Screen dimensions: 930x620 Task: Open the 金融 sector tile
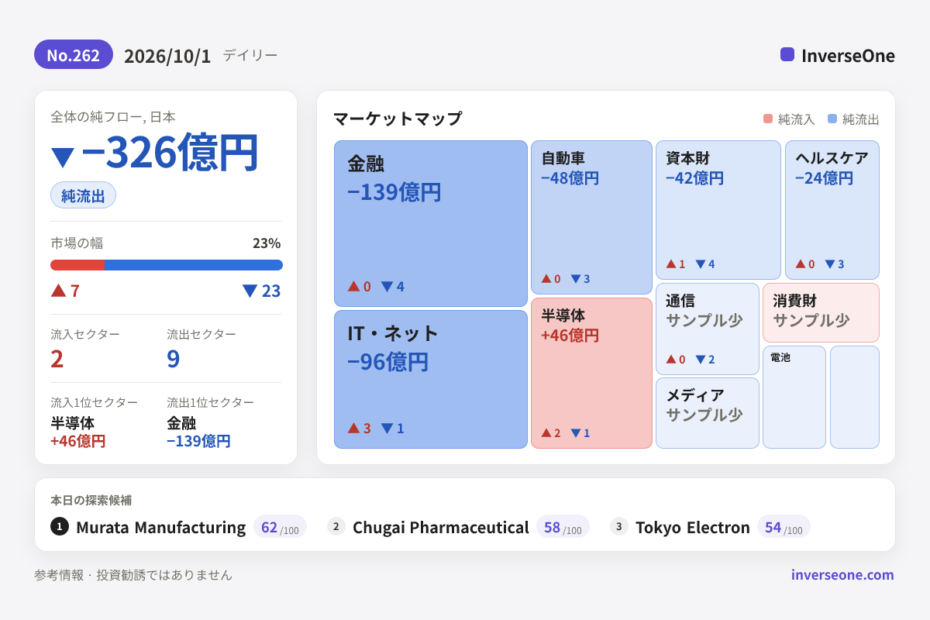(431, 223)
